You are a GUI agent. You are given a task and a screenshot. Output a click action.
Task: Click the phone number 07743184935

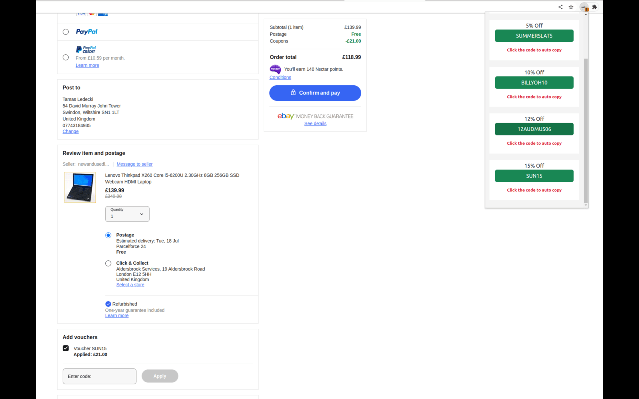[x=77, y=126]
